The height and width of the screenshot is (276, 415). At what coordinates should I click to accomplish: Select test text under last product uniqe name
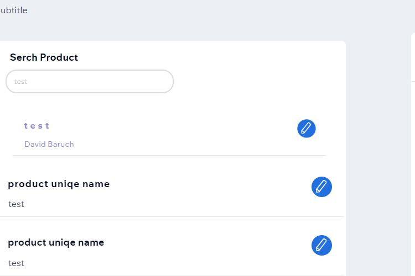(x=16, y=263)
